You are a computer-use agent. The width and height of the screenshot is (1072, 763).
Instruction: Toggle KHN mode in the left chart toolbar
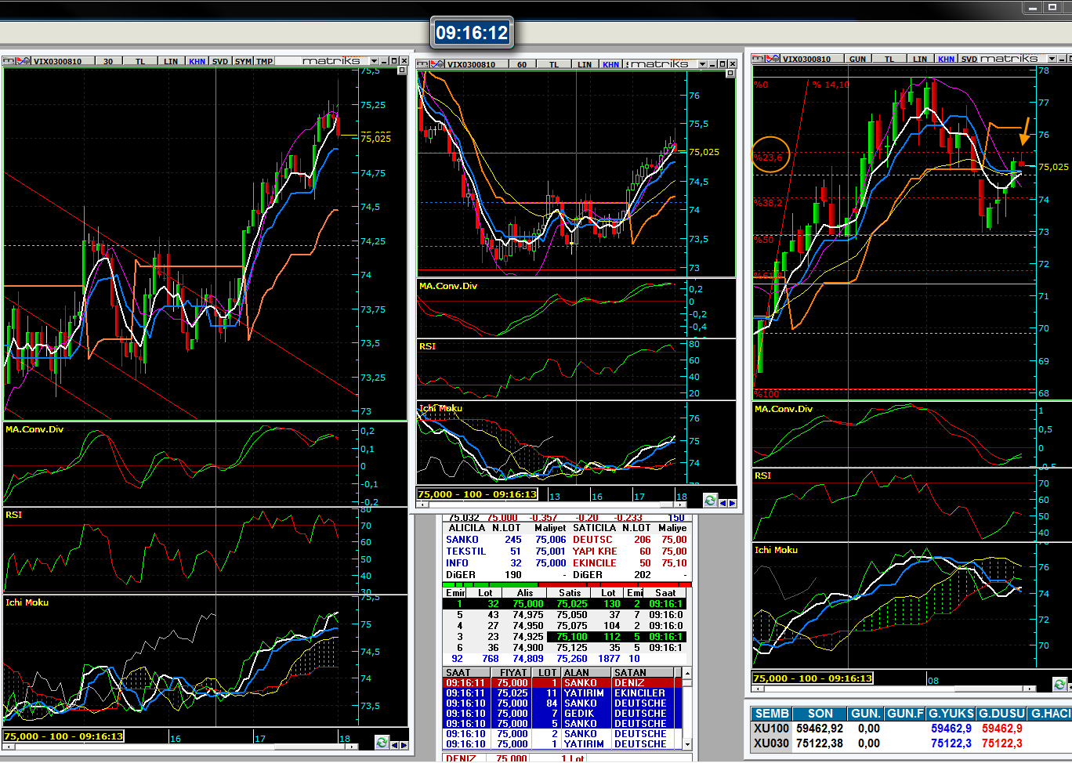point(197,61)
